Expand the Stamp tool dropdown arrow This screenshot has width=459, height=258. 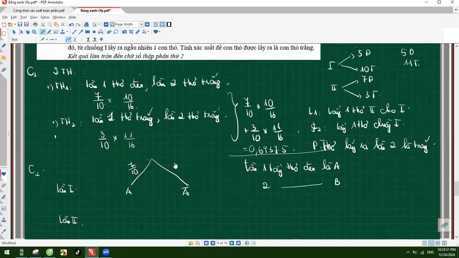[67, 32]
